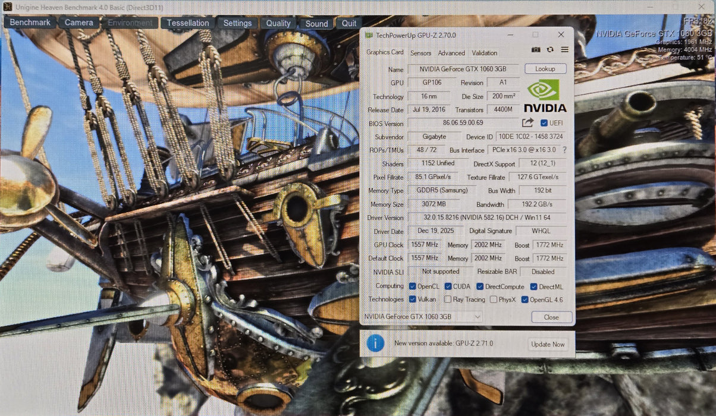Click the Release Date value Jul 19, 2016
716x416 pixels.
tap(430, 110)
